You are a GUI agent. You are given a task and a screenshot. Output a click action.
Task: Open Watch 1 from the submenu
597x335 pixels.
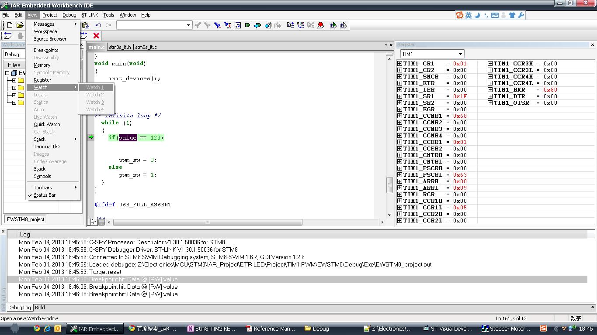95,87
